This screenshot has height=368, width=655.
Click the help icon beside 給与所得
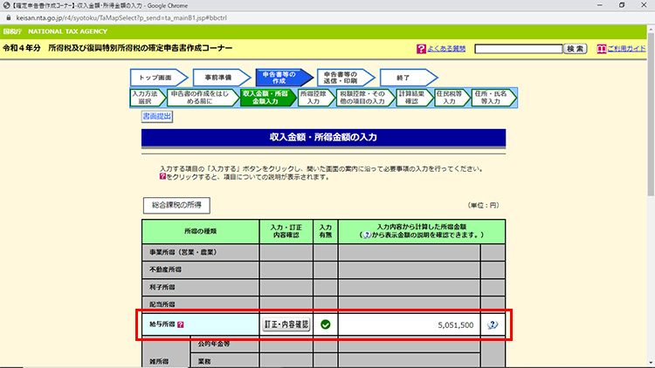[181, 324]
